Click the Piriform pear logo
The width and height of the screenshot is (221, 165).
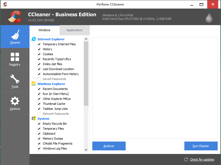[x=209, y=17]
